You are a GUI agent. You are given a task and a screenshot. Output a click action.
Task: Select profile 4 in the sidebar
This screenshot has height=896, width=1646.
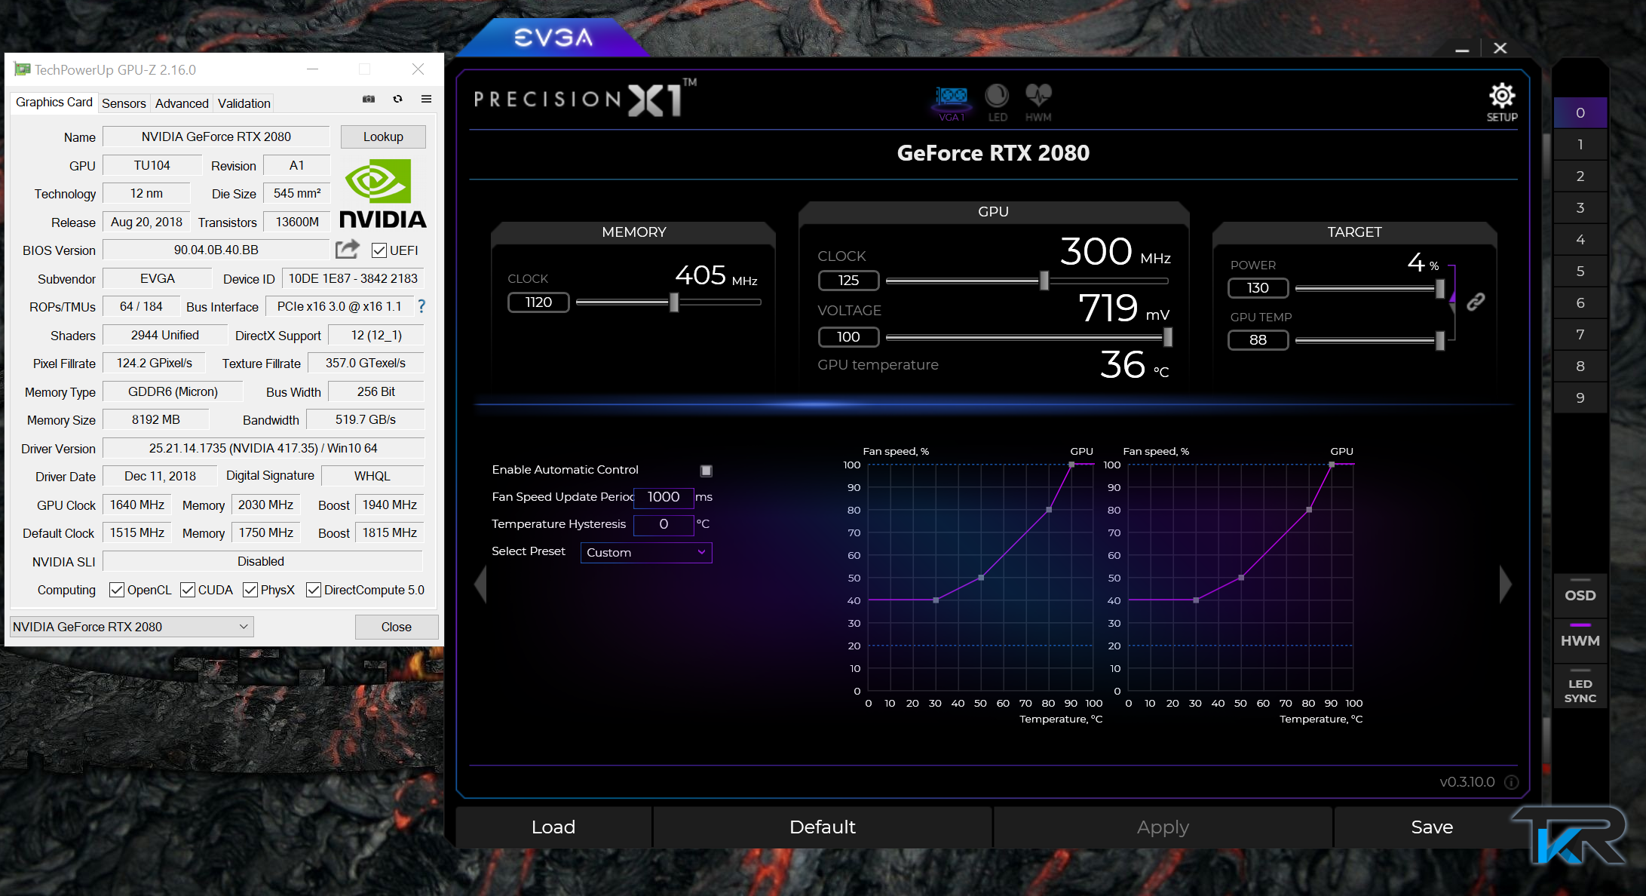(1580, 240)
